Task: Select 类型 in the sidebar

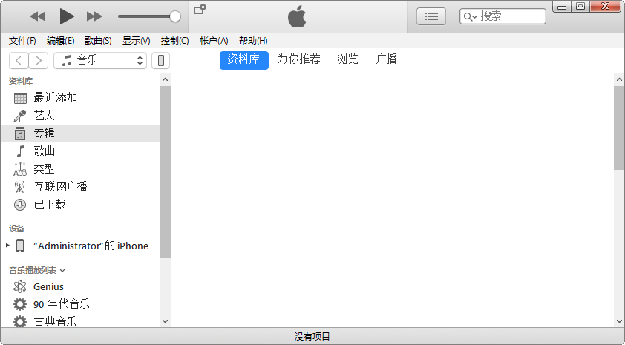Action: click(80, 169)
